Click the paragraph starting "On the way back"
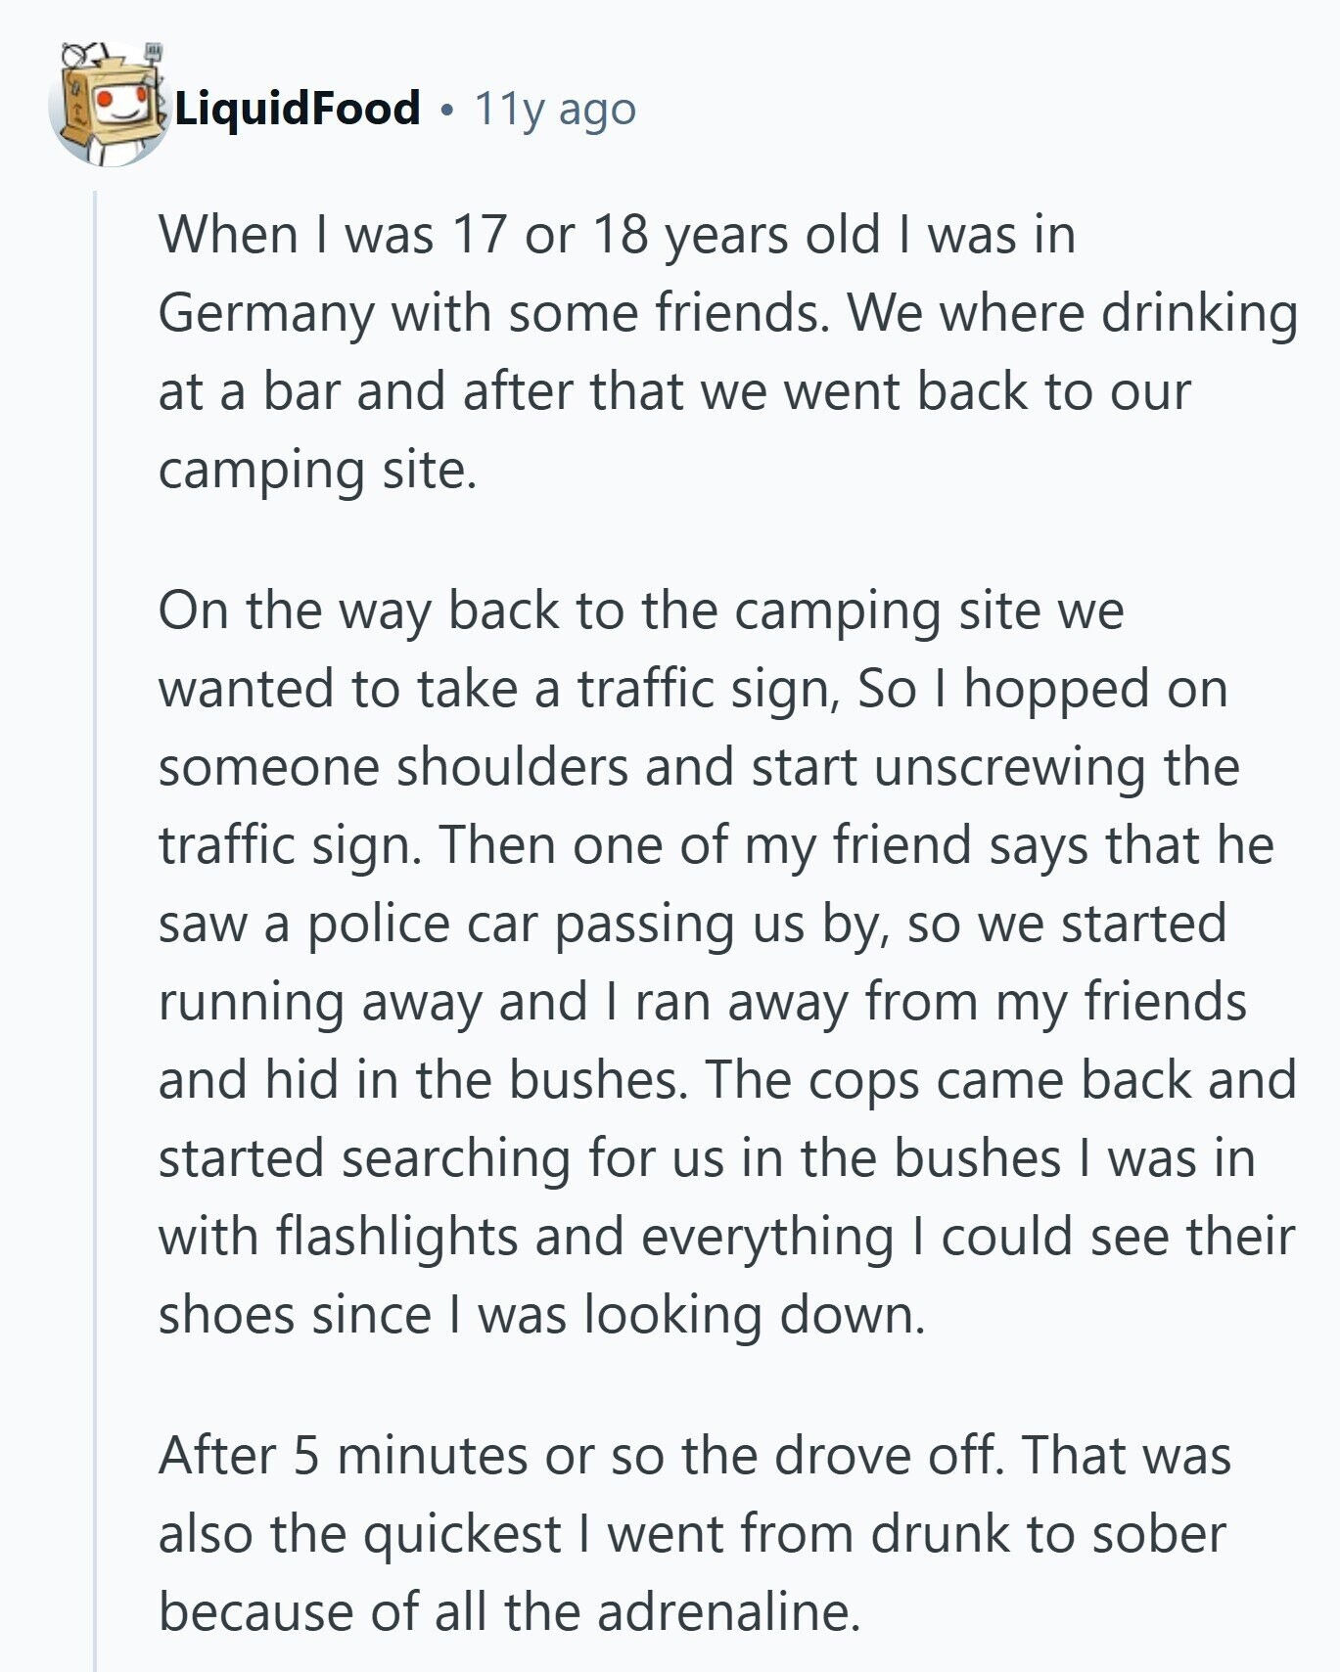Screen dimensions: 1340x1672 coord(685,962)
